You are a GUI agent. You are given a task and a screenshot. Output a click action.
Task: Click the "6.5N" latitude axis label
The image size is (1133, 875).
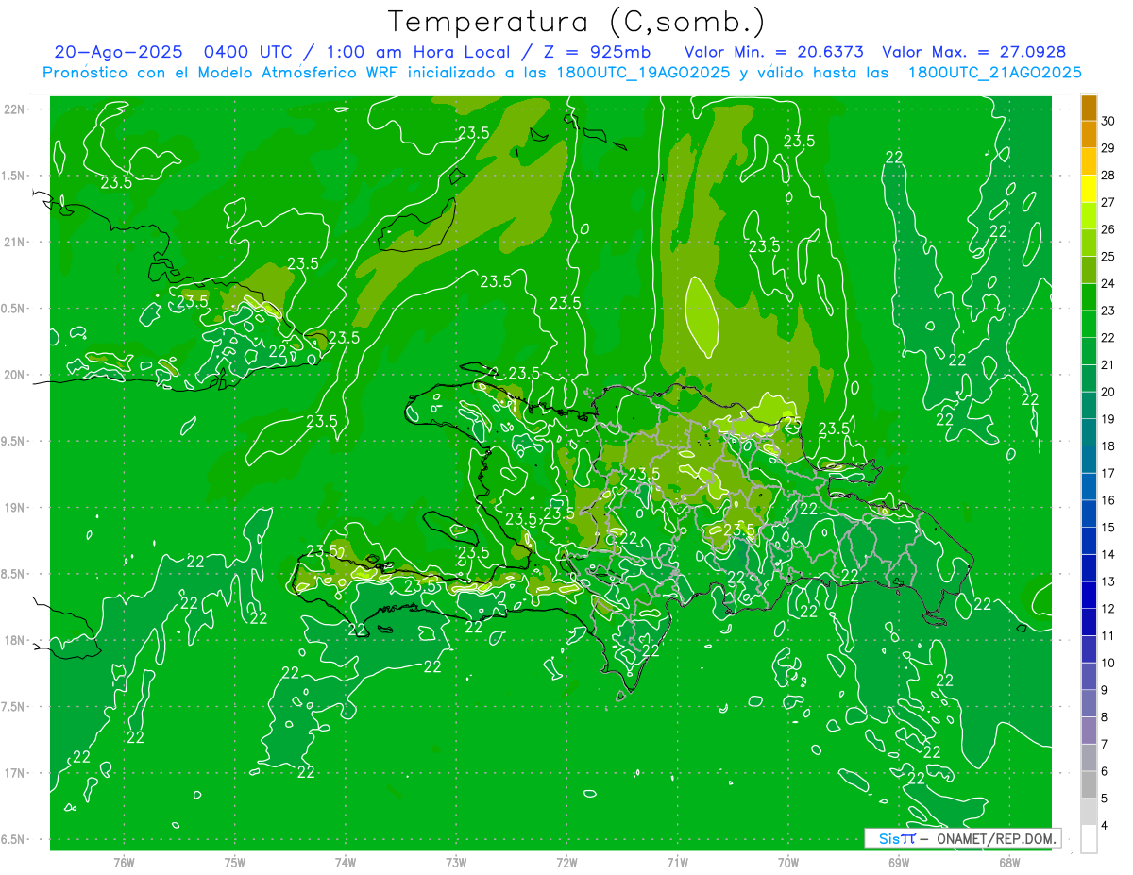pos(13,840)
